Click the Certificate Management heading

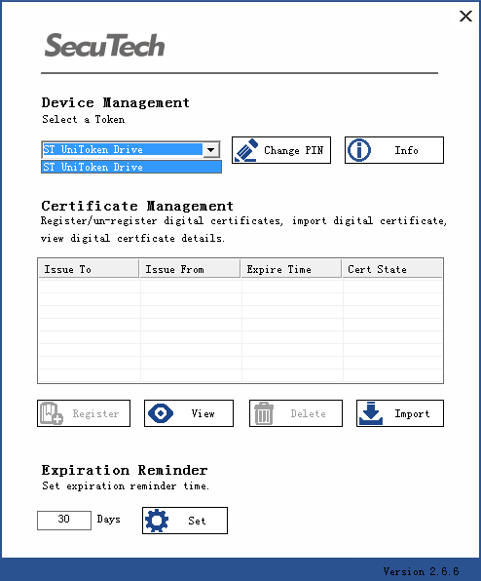click(x=137, y=206)
